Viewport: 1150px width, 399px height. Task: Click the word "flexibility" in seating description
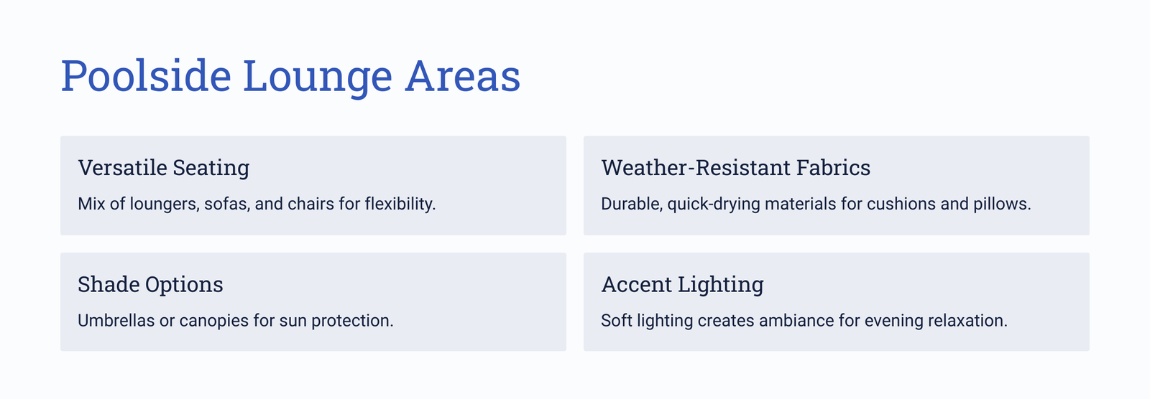400,204
